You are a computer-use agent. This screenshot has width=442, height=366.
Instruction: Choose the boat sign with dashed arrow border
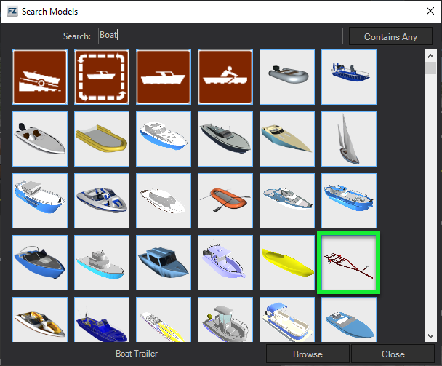[102, 77]
